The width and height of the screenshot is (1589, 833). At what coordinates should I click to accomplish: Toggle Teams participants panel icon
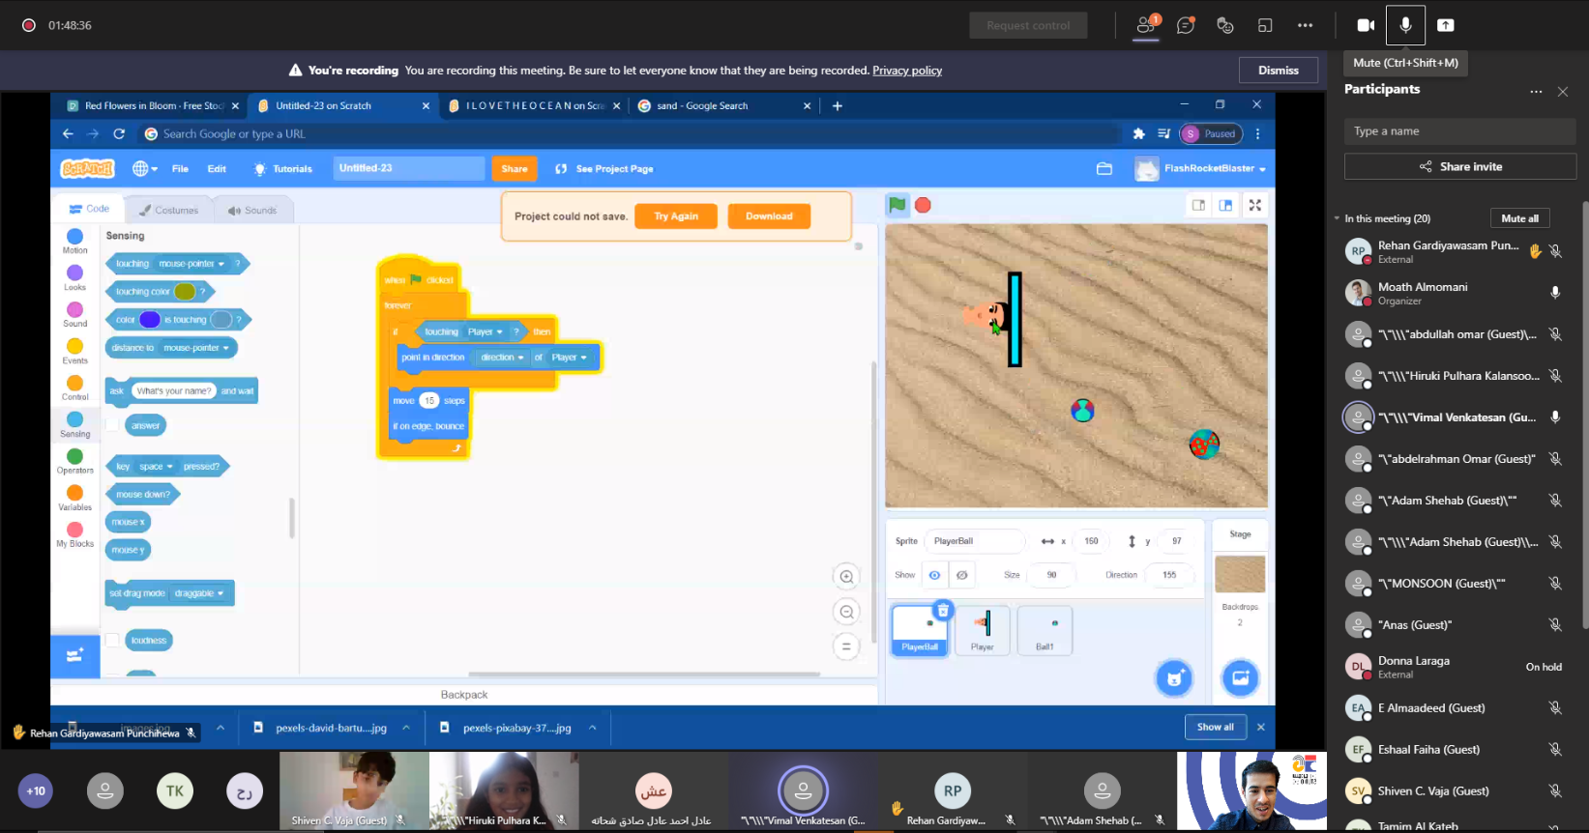point(1145,25)
